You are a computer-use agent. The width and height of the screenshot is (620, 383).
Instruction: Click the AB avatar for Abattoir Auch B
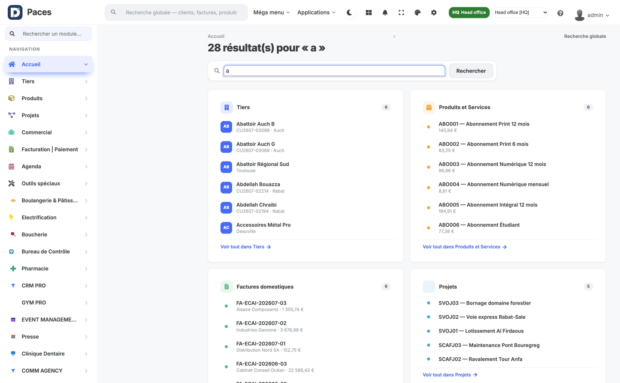coord(226,127)
